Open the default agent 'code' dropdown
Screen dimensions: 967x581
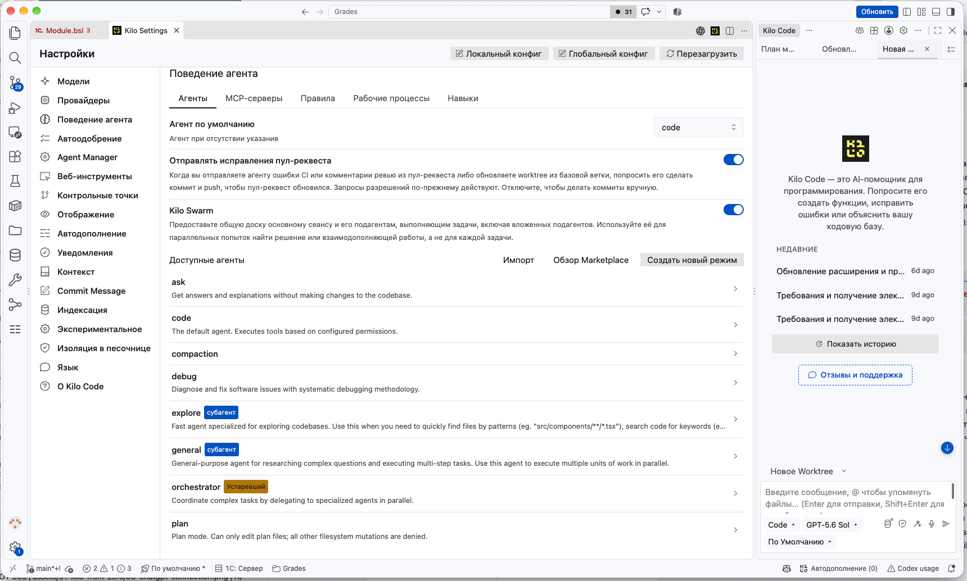pos(699,128)
